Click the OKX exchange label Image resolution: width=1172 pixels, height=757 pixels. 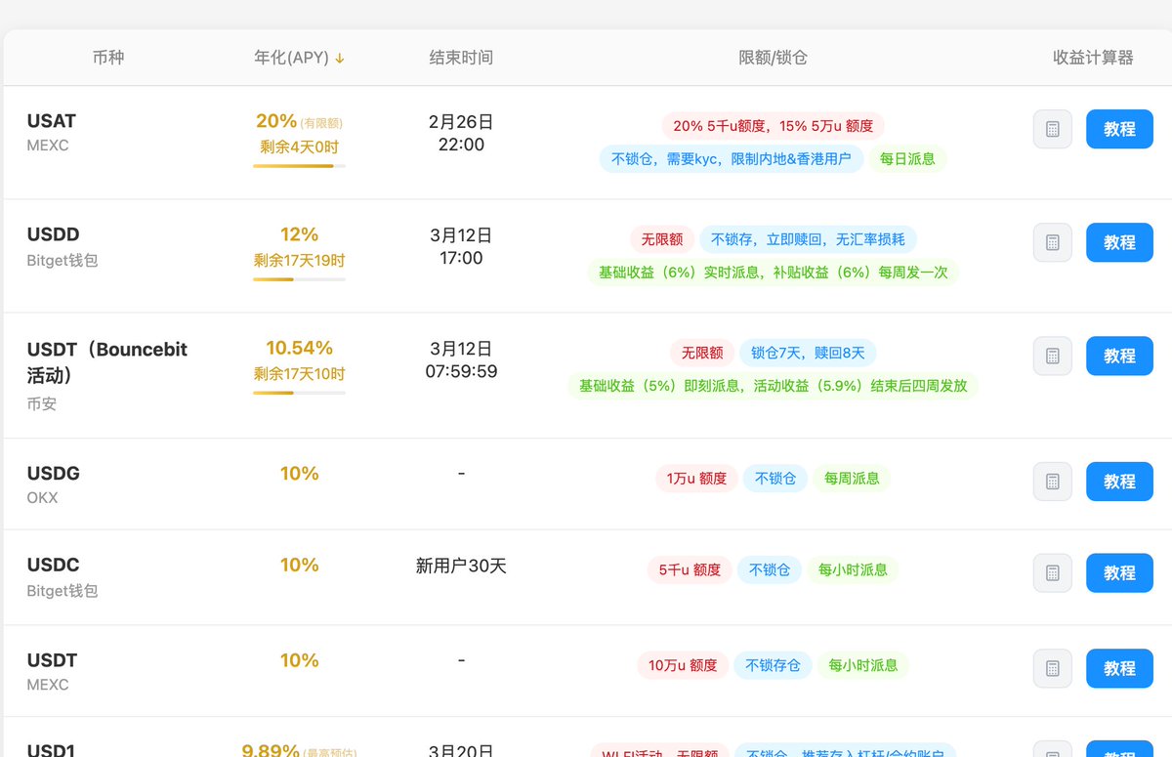43,497
